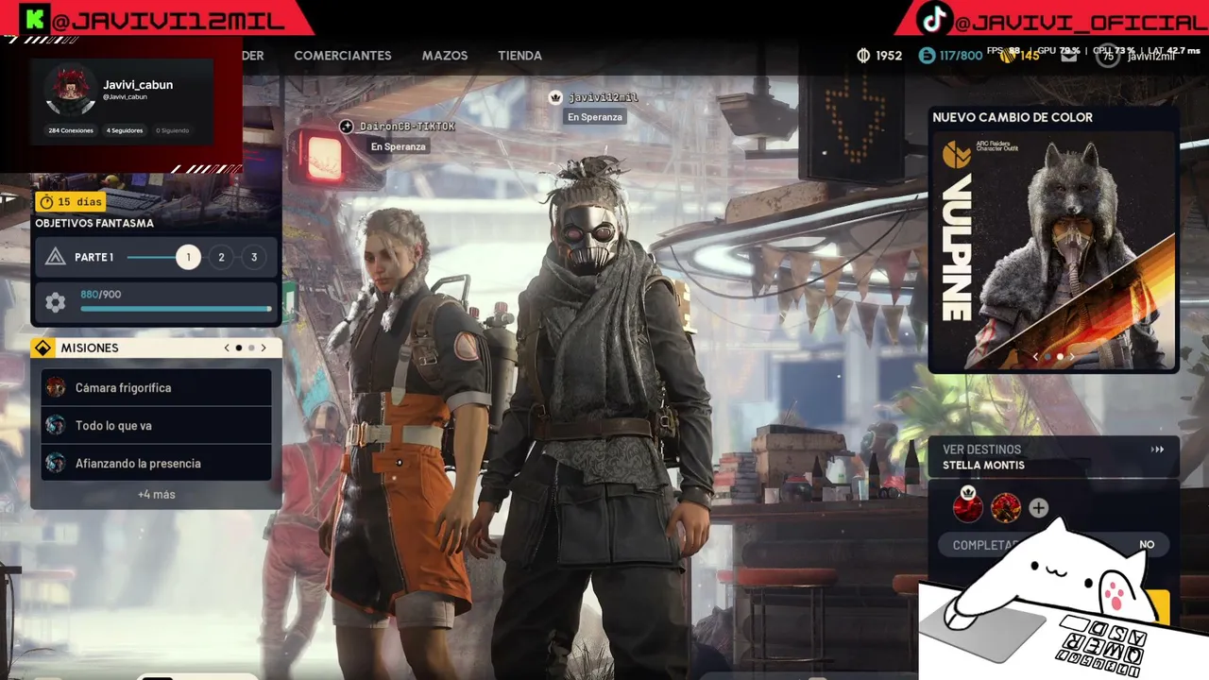Select objective step 1 of Parte 1
Viewport: 1209px width, 680px height.
point(188,257)
